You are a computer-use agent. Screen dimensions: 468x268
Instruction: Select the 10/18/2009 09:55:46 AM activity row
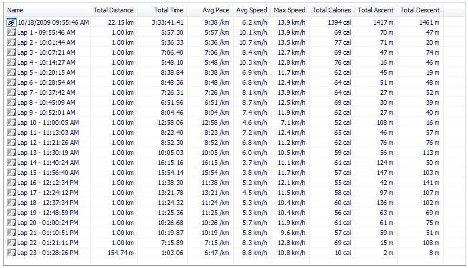[x=53, y=22]
